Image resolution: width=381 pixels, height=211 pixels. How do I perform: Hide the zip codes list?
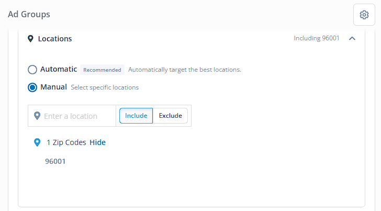coord(97,142)
